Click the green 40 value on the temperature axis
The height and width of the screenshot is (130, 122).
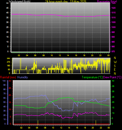coord(113,81)
